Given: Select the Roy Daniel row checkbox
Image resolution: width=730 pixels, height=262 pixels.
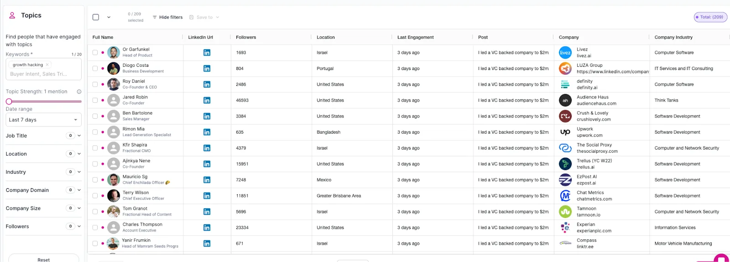Looking at the screenshot, I should (95, 85).
